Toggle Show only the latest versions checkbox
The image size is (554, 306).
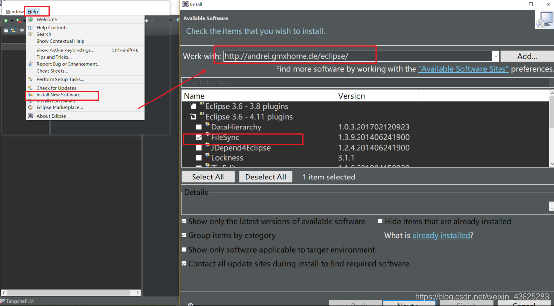(184, 221)
